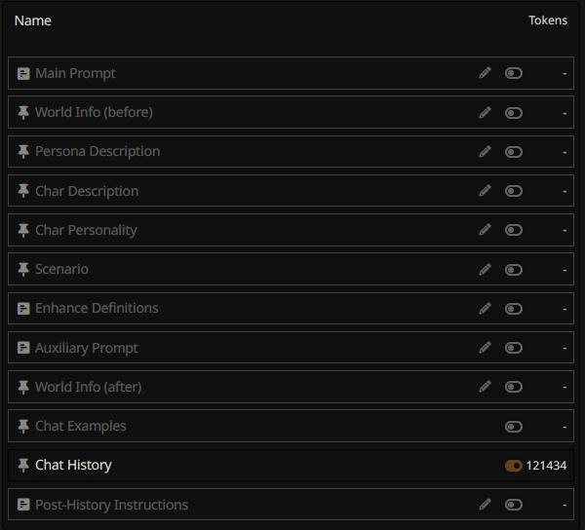The width and height of the screenshot is (585, 530).
Task: Edit Post-History Instructions prompt
Action: [485, 505]
